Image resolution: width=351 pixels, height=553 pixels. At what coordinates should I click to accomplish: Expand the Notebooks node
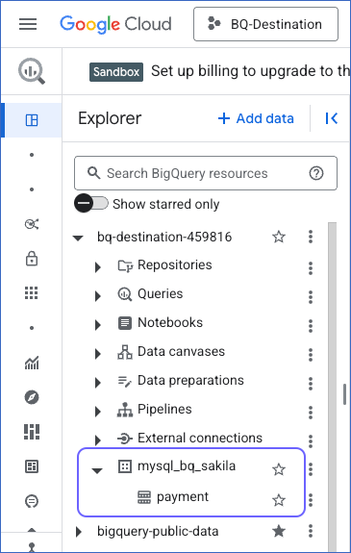[x=98, y=325]
